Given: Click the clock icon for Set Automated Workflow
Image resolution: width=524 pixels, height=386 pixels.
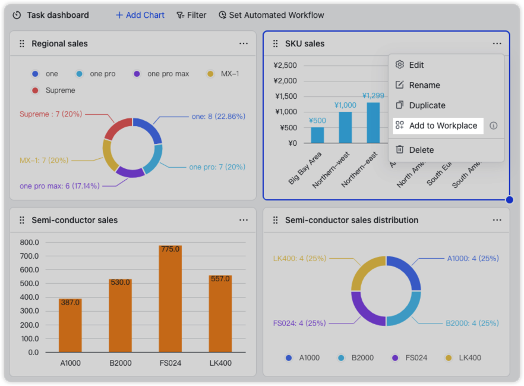Looking at the screenshot, I should click(x=222, y=15).
